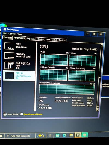This screenshot has width=109, height=145.
Task: Click the Utilization 0% value
Action: tap(41, 101)
